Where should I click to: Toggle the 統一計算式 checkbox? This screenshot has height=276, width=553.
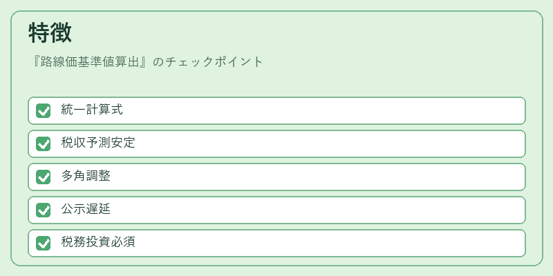tap(43, 111)
